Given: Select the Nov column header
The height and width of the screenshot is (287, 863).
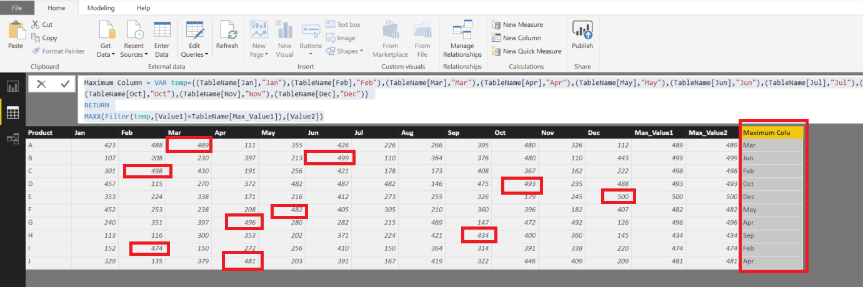Looking at the screenshot, I should [562, 132].
